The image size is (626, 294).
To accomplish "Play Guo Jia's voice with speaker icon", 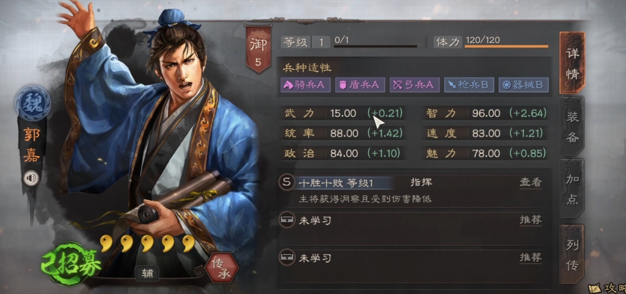I will (31, 178).
